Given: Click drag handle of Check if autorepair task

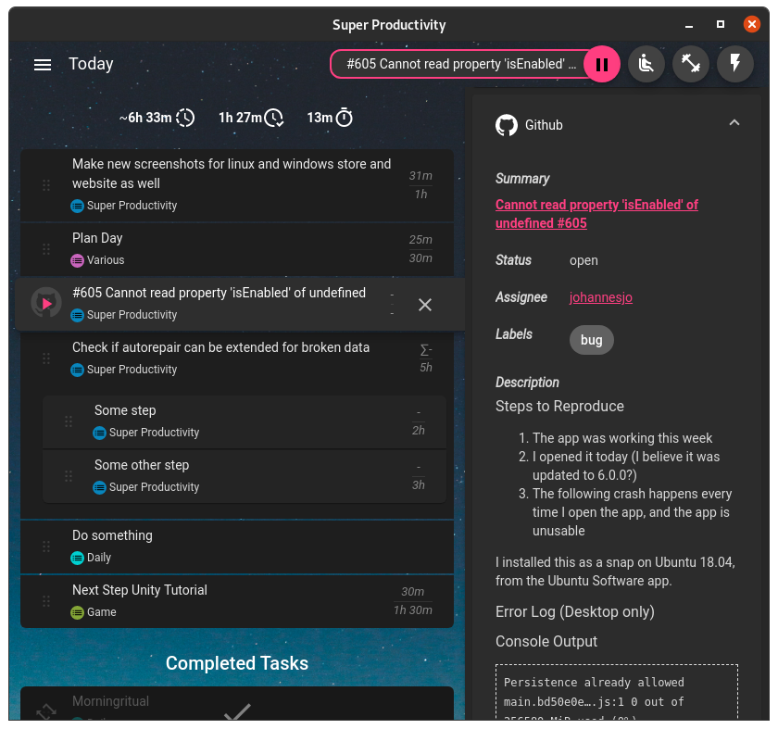Looking at the screenshot, I should [x=46, y=358].
